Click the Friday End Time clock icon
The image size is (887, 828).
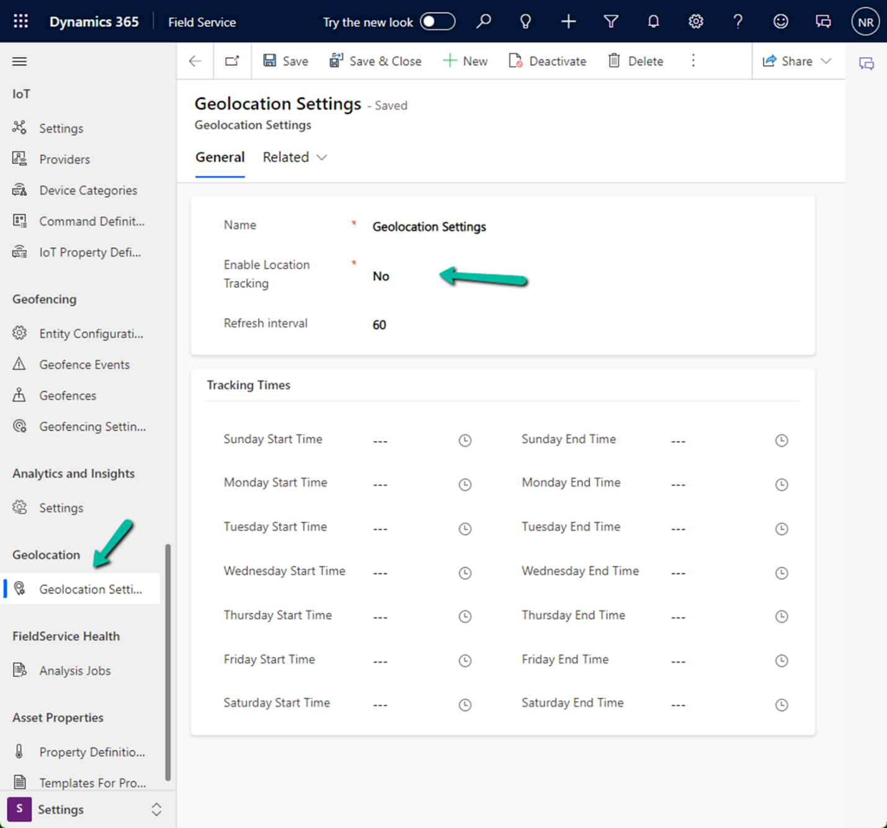(781, 661)
